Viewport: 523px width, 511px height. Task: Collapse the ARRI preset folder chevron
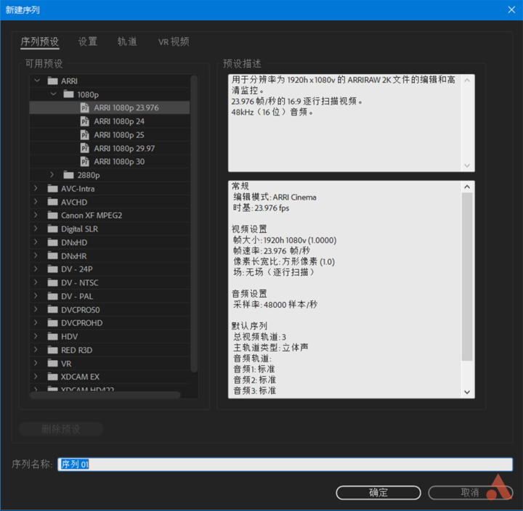[x=37, y=81]
